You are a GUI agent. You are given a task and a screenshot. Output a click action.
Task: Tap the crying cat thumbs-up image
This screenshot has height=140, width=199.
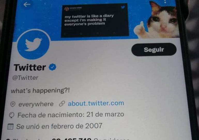click(157, 20)
